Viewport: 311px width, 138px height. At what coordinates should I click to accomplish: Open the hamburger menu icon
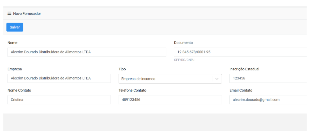click(9, 14)
